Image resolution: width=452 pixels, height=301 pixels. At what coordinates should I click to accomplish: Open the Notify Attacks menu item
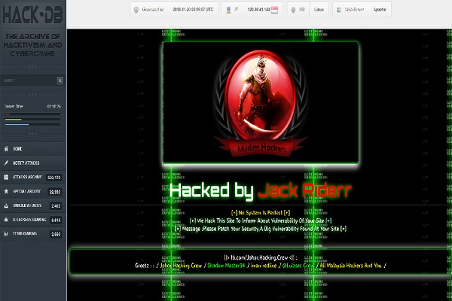coord(26,163)
